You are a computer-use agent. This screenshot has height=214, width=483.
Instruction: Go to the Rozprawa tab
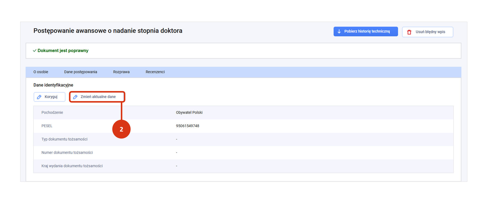coord(121,72)
